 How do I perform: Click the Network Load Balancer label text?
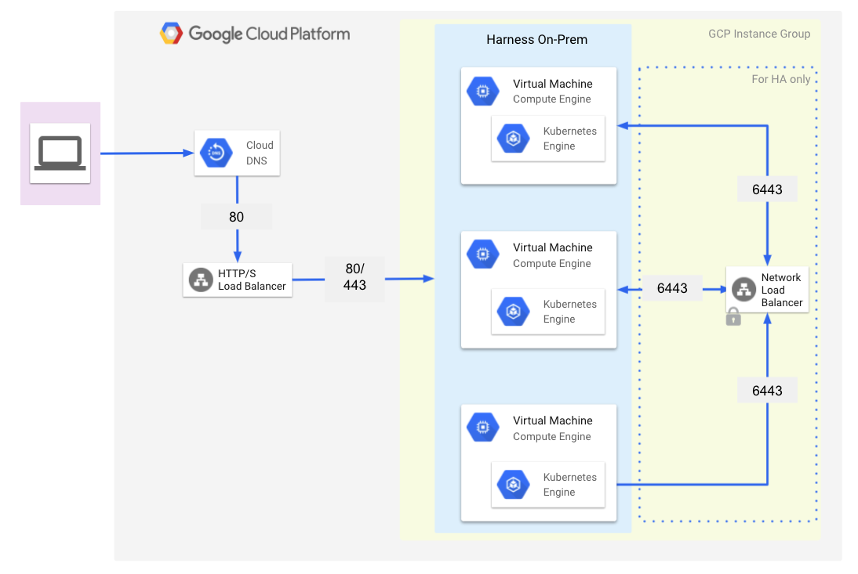tap(781, 290)
